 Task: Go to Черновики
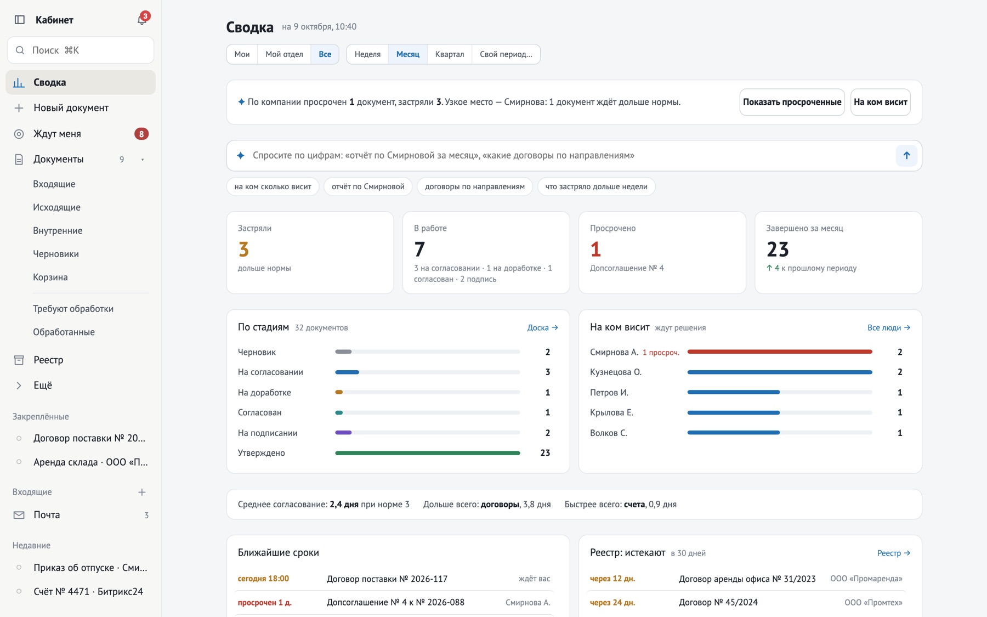point(56,254)
